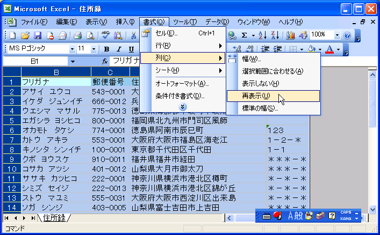Click the Help question mark icon

point(347,35)
